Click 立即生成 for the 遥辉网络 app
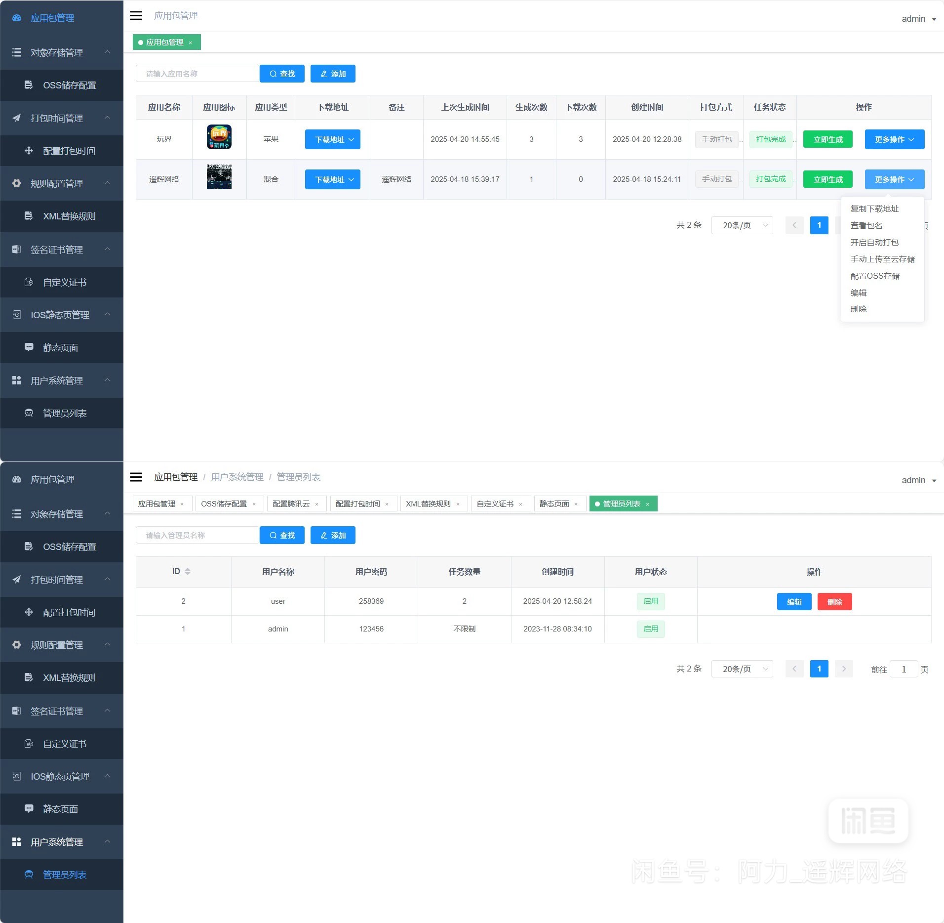Viewport: 944px width, 923px height. [827, 180]
